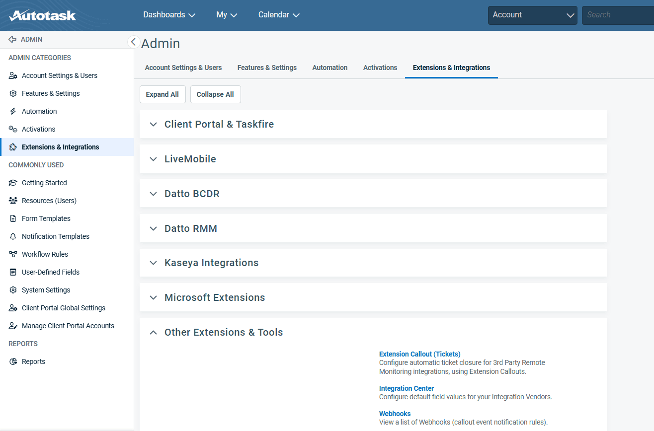The height and width of the screenshot is (431, 654).
Task: Open the Dashboards menu
Action: 169,15
